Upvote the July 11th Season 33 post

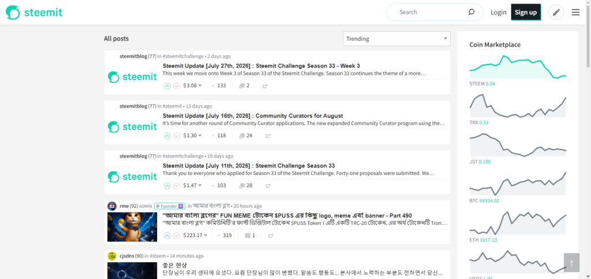pyautogui.click(x=167, y=185)
